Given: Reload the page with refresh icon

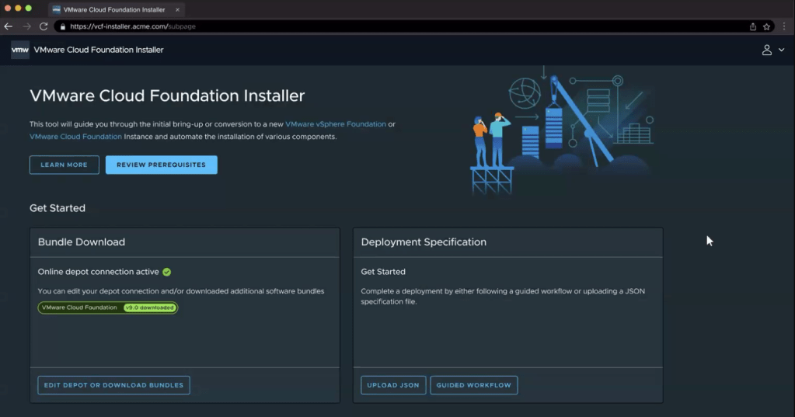Looking at the screenshot, I should click(x=44, y=26).
